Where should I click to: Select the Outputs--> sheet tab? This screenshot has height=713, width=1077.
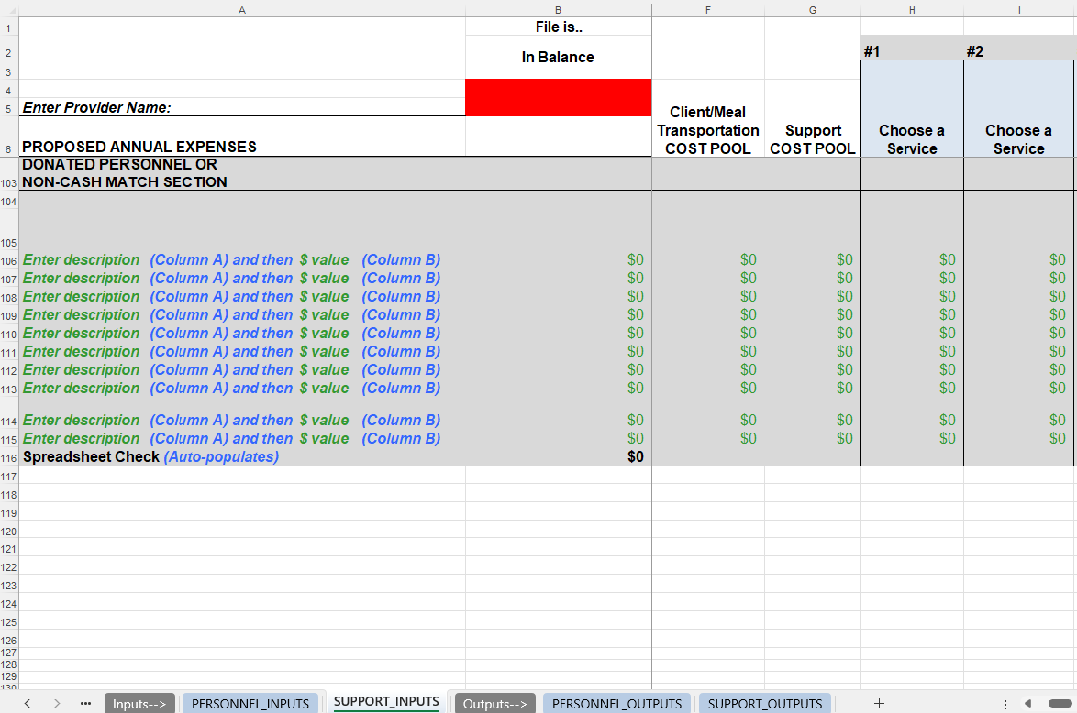pos(494,703)
